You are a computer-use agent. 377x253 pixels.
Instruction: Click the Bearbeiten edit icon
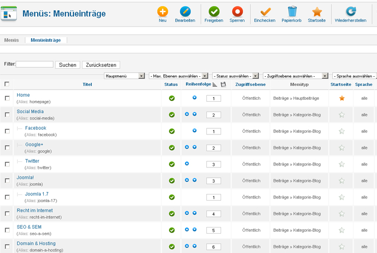[x=185, y=12]
